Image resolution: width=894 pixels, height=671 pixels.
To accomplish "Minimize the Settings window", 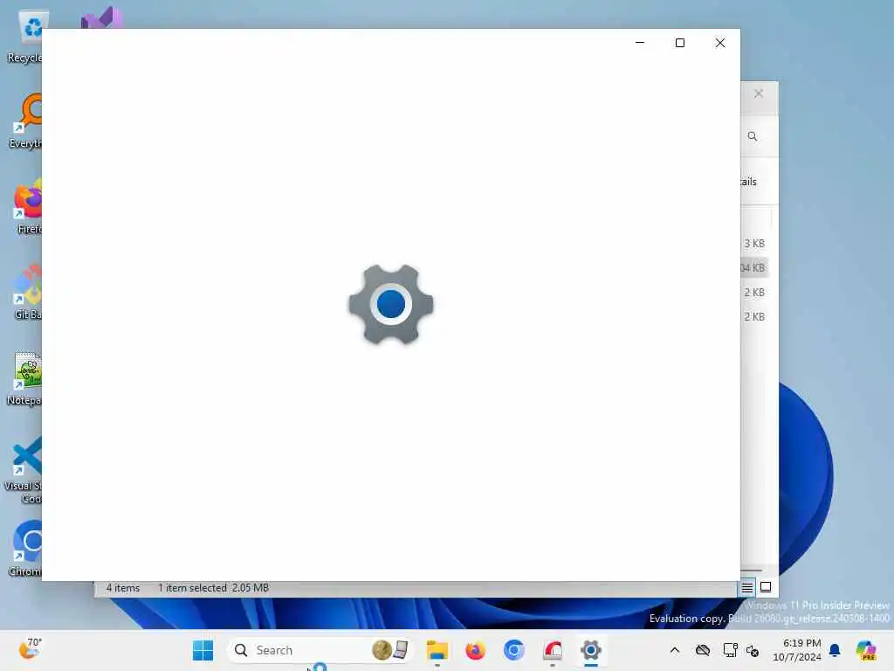I will pyautogui.click(x=640, y=43).
